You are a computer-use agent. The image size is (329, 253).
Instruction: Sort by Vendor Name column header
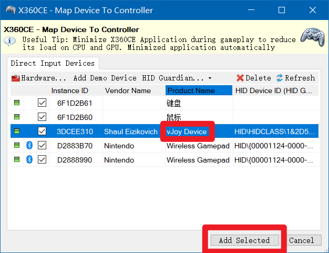[128, 90]
